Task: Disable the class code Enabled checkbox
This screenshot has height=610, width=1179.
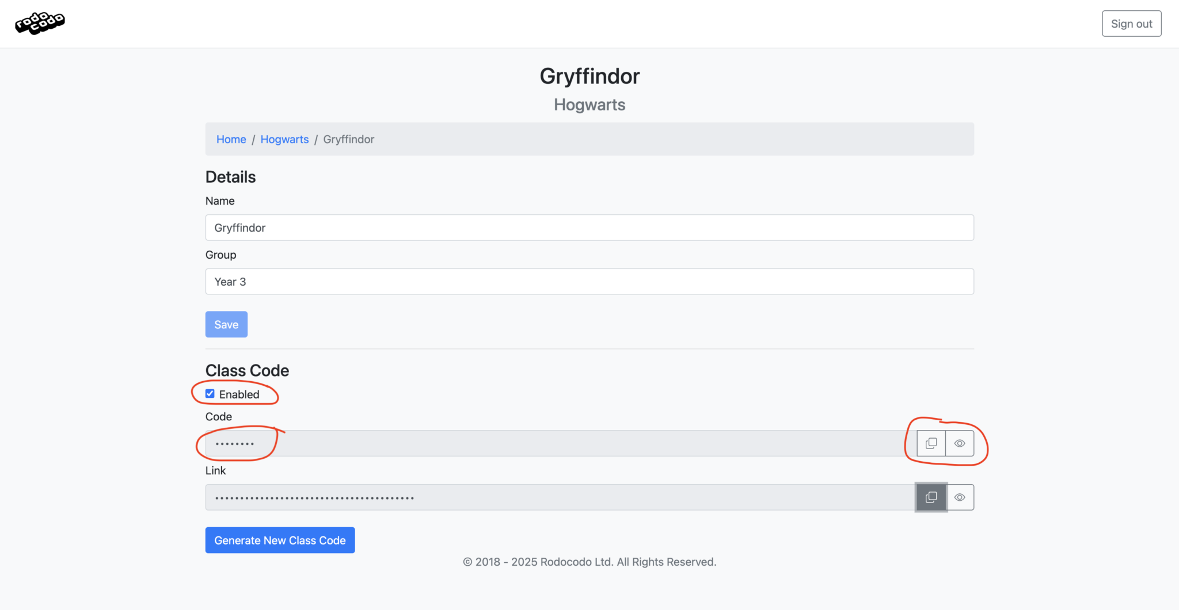Action: (x=210, y=393)
